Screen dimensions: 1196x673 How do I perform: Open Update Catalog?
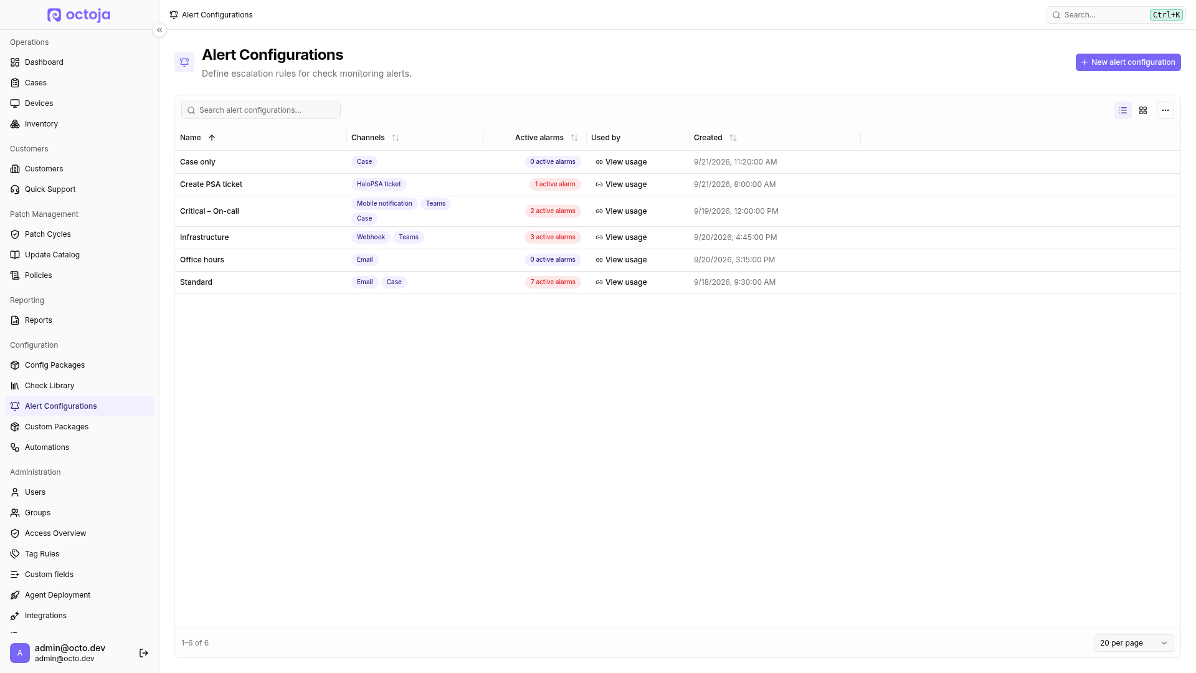[x=79, y=255]
